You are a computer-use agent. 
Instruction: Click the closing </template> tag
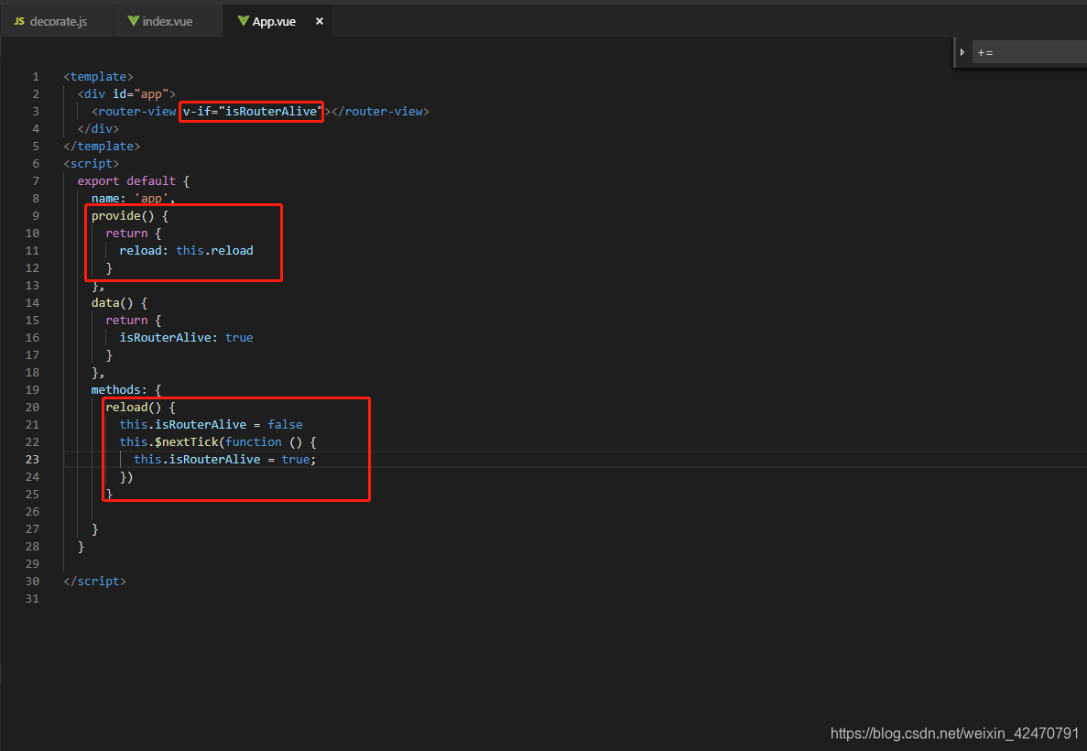[x=102, y=146]
